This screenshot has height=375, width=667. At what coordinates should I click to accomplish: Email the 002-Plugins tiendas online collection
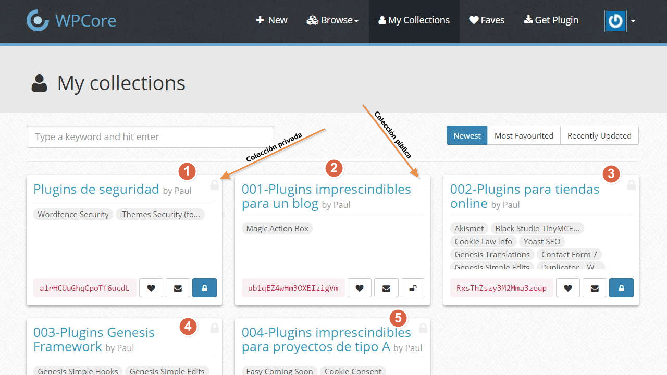tap(595, 288)
